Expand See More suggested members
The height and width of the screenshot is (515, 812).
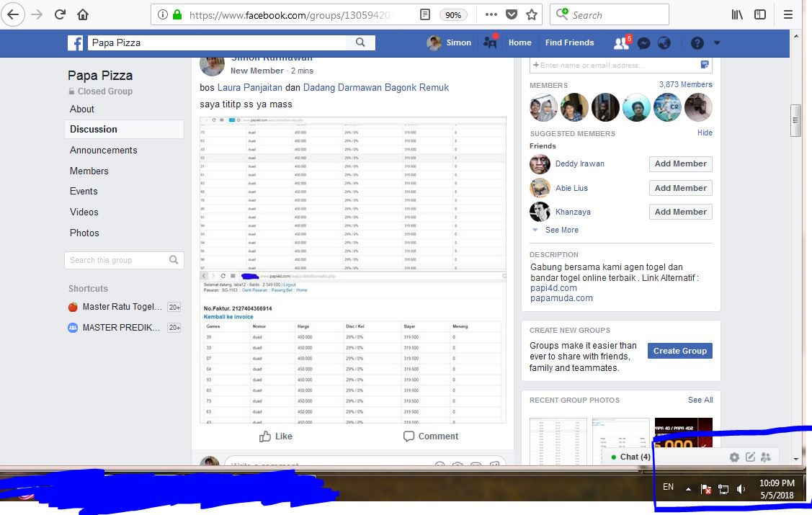(x=561, y=230)
